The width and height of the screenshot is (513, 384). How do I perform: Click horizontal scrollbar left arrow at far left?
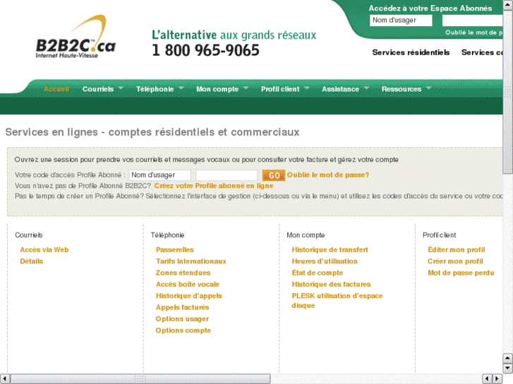[x=5, y=378]
